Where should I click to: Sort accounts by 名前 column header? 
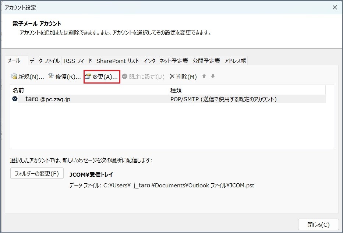click(x=88, y=90)
